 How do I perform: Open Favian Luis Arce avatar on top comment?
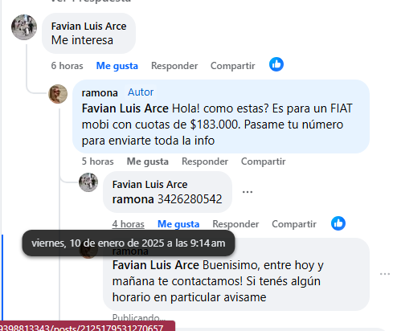(x=24, y=27)
